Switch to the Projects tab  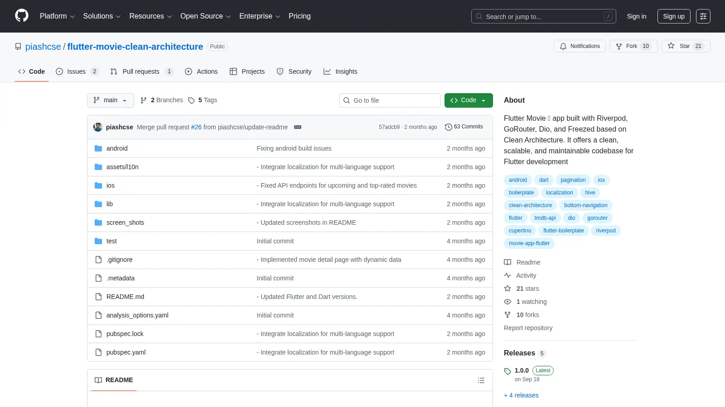point(247,71)
